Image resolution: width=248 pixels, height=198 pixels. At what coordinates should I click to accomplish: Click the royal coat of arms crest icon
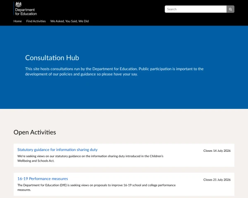pyautogui.click(x=18, y=5)
